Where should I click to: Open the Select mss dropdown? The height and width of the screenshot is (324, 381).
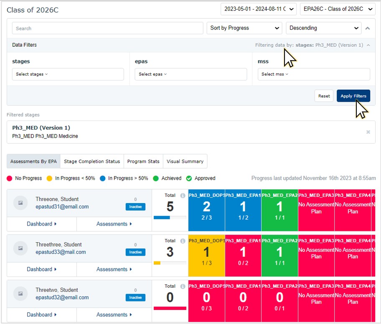314,74
